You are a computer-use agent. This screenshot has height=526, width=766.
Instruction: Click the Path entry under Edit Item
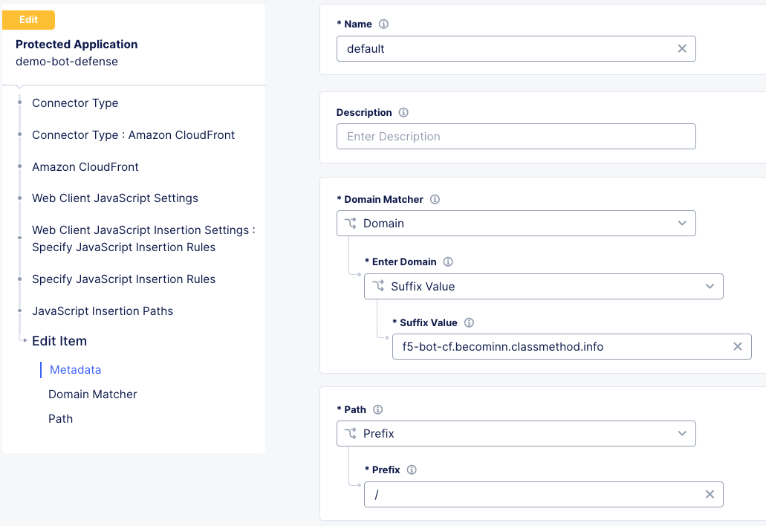point(60,418)
